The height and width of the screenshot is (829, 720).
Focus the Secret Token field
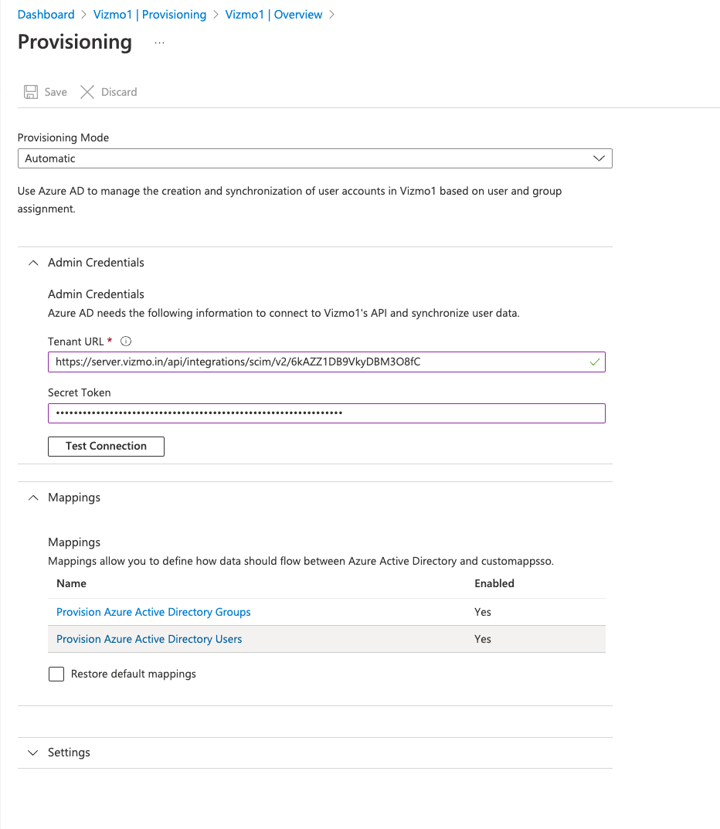tap(309, 413)
